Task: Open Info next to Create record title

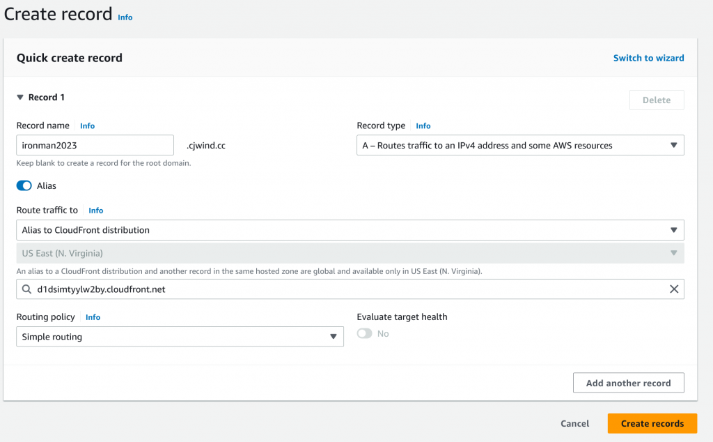Action: click(125, 17)
